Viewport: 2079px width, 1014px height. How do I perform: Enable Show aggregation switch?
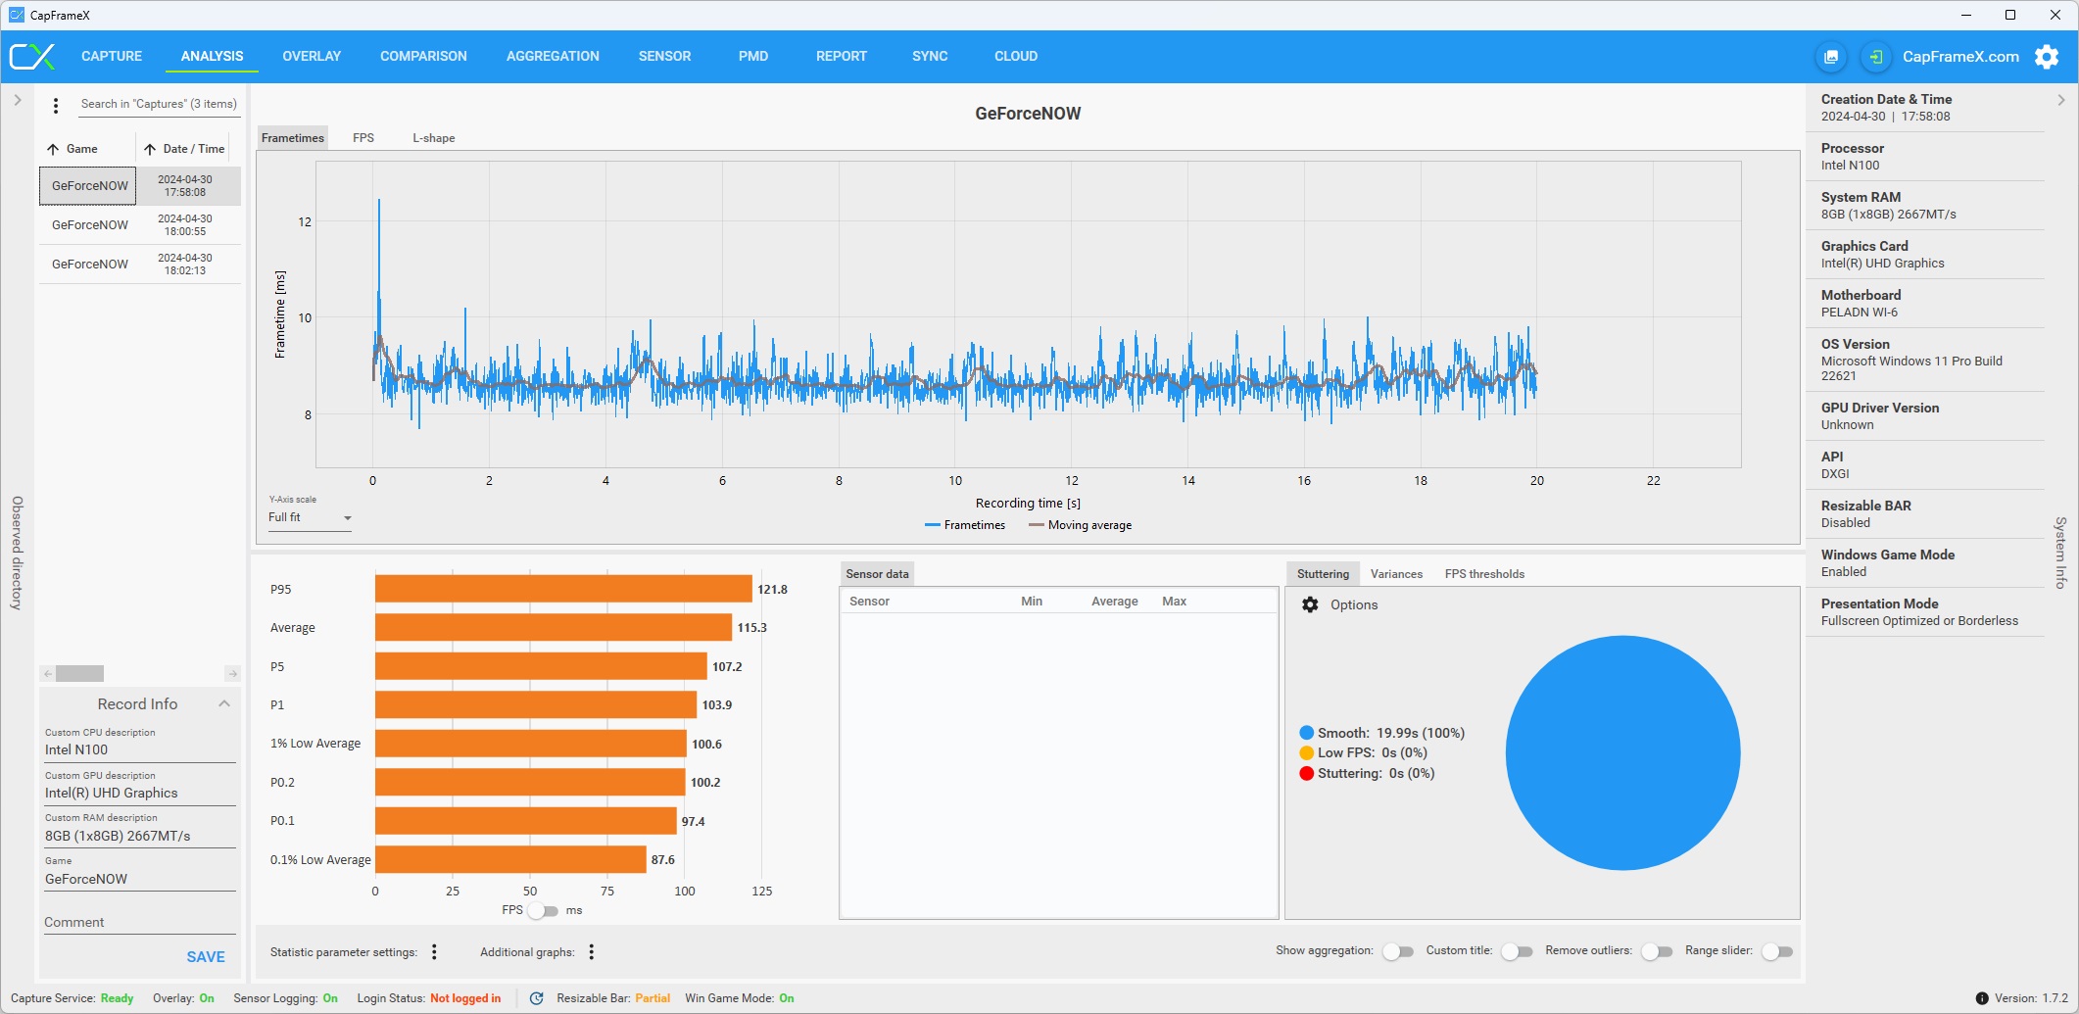coord(1398,951)
